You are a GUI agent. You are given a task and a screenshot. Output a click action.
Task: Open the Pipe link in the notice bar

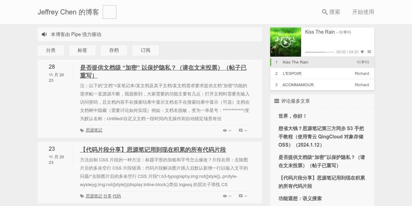click(x=76, y=34)
